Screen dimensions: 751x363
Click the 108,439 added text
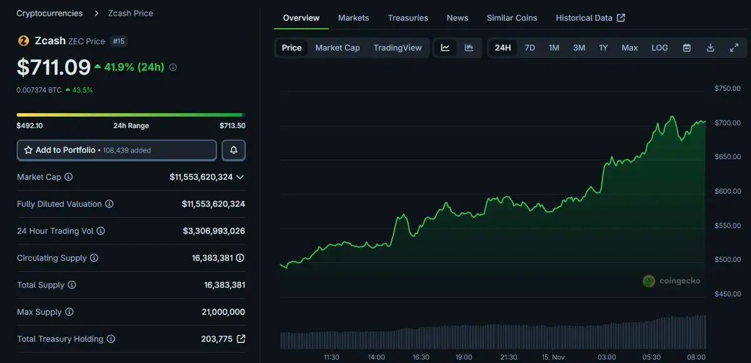click(126, 151)
